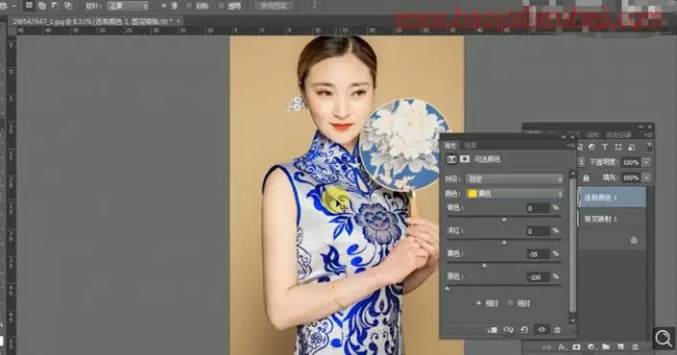
Task: Switch to the 属性 (Properties) tab
Action: coord(450,146)
